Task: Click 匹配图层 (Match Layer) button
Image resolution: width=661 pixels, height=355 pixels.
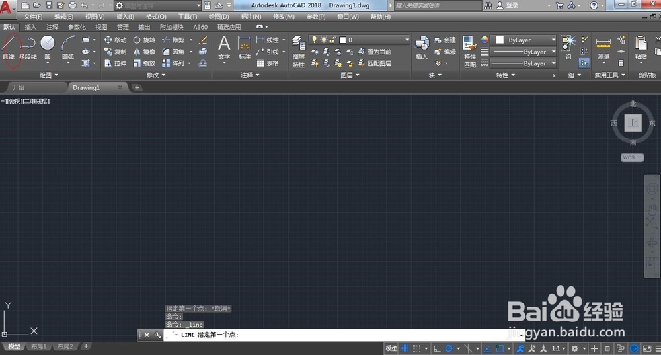Action: 375,63
